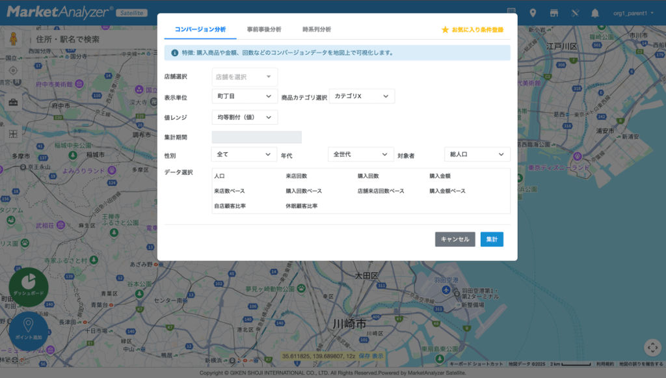Open the ダッシュボード circular button
This screenshot has height=378, width=666.
coord(29,287)
